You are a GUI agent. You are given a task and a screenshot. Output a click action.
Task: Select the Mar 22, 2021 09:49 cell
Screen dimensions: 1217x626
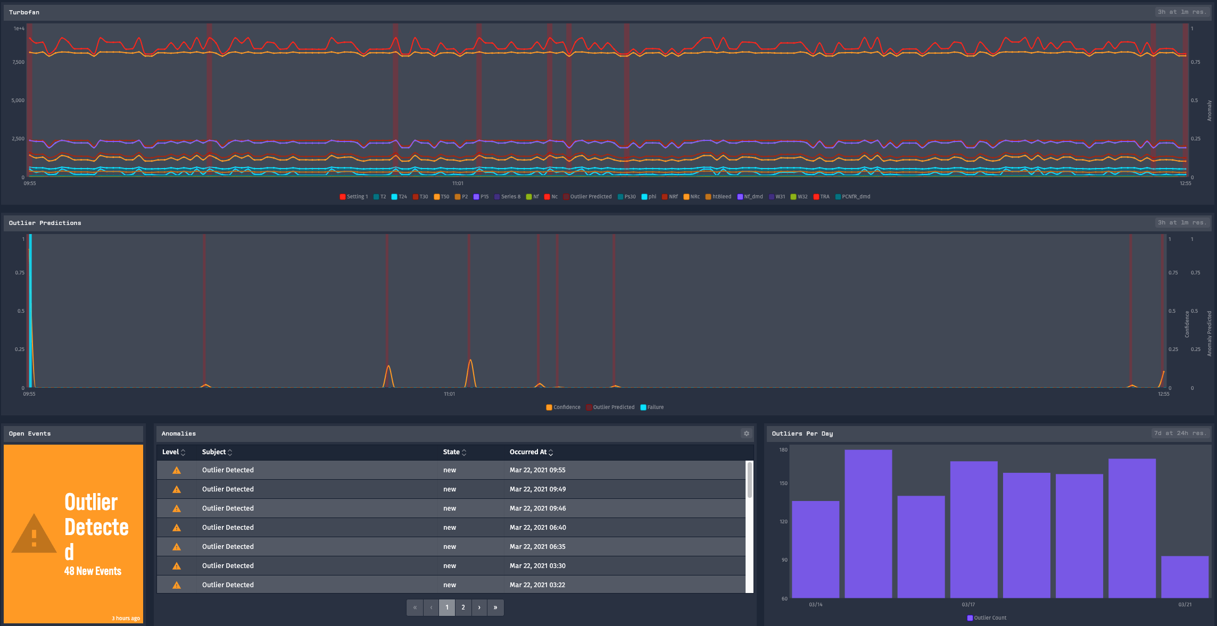pyautogui.click(x=537, y=489)
